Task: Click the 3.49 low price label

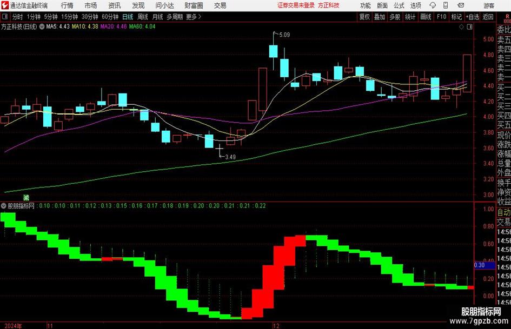Action: pos(230,157)
